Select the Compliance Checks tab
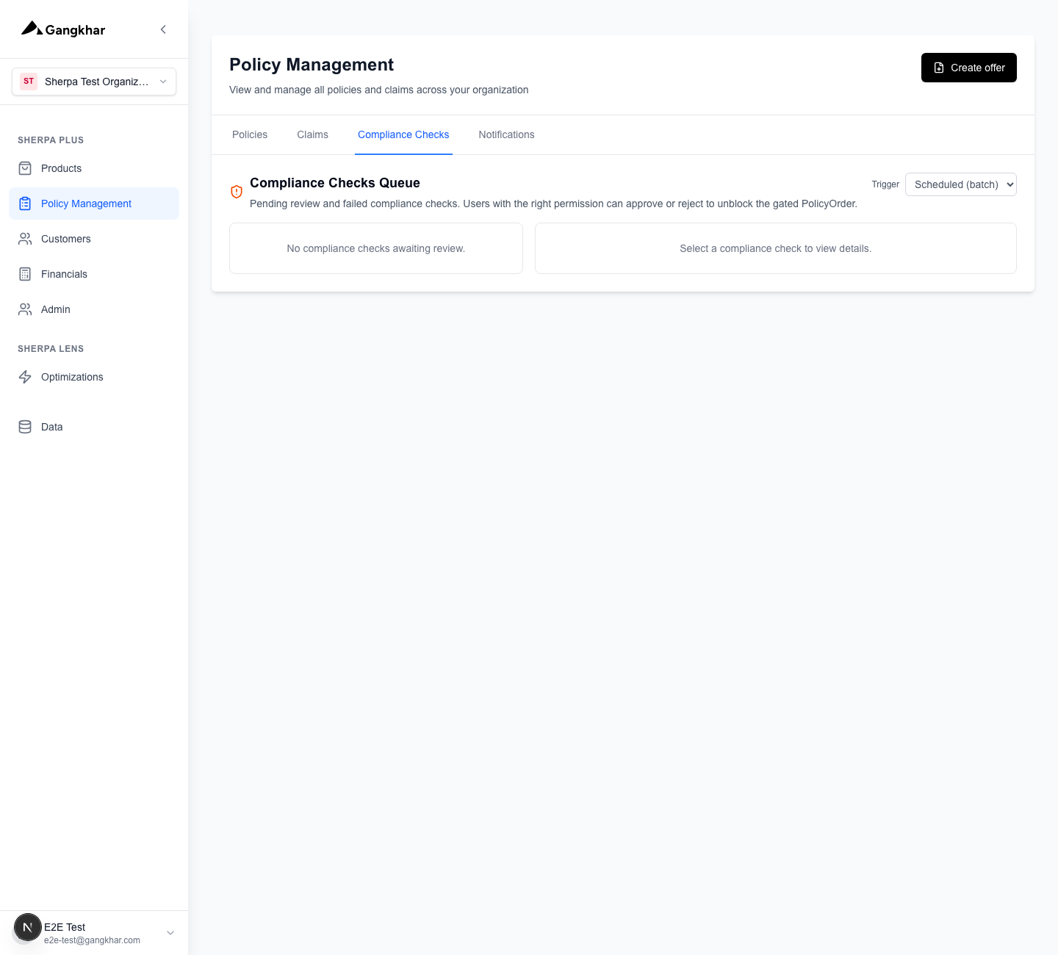Viewport: 1058px width, 955px height. coord(403,134)
